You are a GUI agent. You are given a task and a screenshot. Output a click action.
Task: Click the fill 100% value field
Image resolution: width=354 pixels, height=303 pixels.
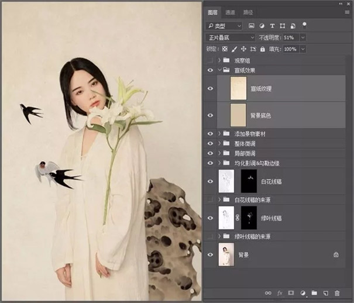pyautogui.click(x=291, y=49)
